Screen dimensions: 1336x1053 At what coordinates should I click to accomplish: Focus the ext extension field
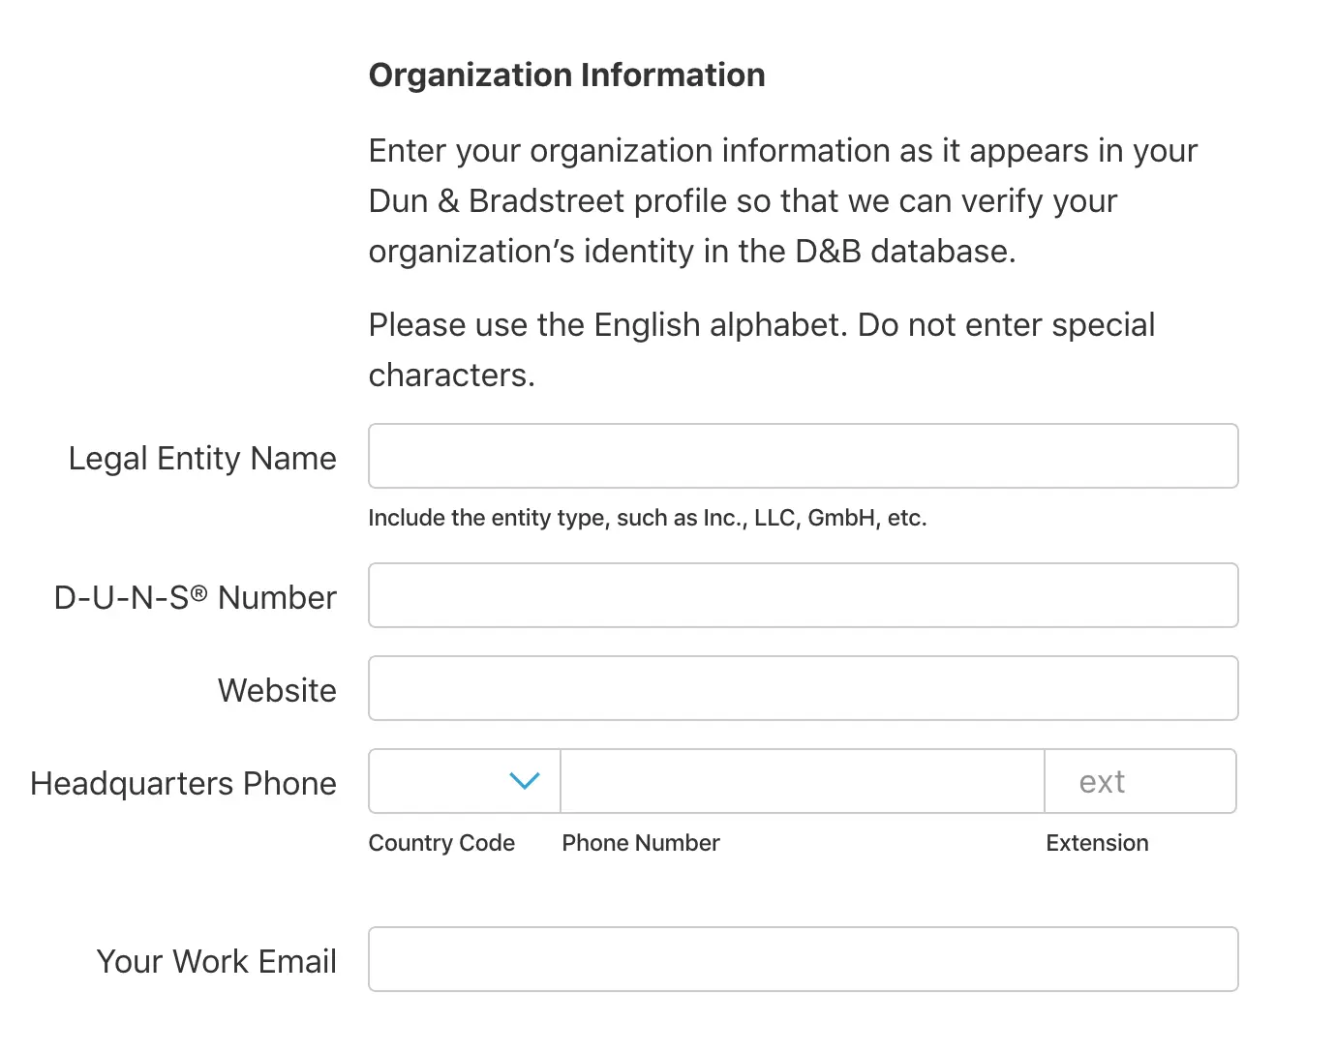pos(1139,781)
